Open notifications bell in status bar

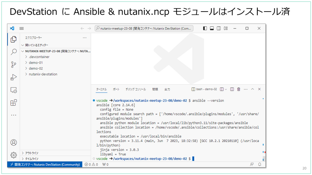coord(259,164)
